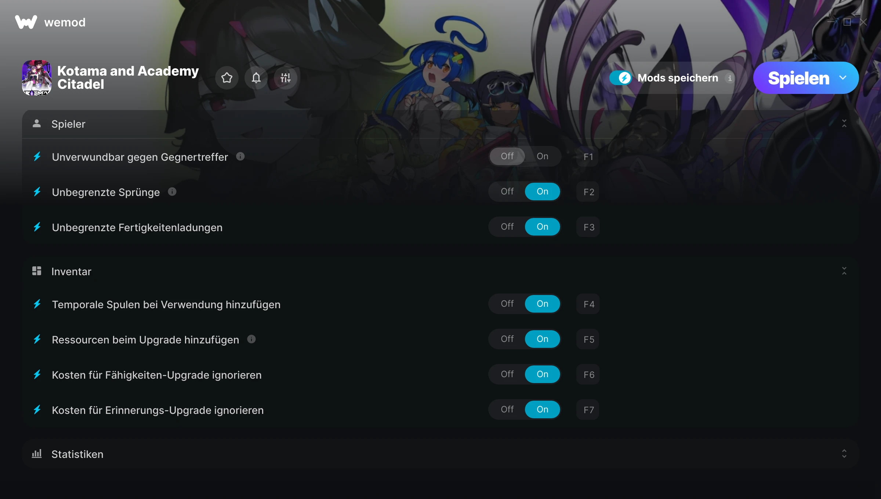Click the WeMod logo icon
881x499 pixels.
(26, 22)
